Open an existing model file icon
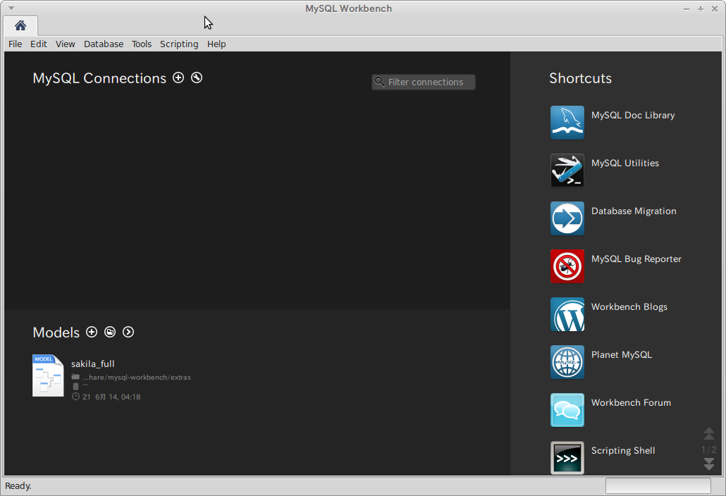The width and height of the screenshot is (726, 496). click(110, 332)
